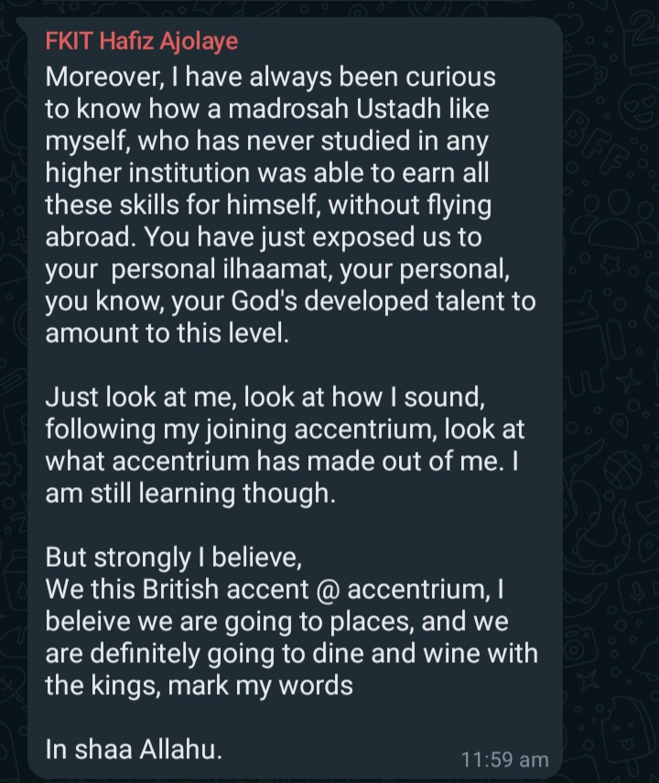Tap the text "the kings, mark my words"

[x=199, y=685]
